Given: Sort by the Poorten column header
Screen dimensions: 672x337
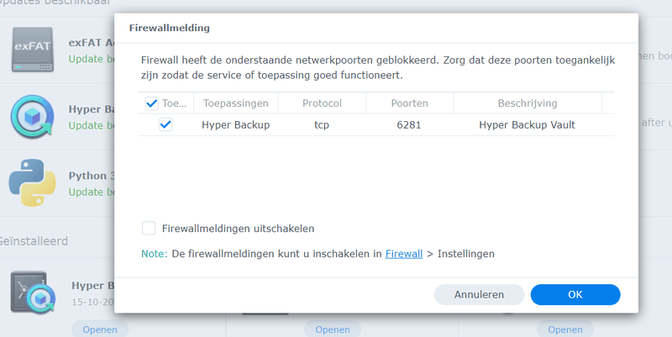Looking at the screenshot, I should [x=409, y=103].
